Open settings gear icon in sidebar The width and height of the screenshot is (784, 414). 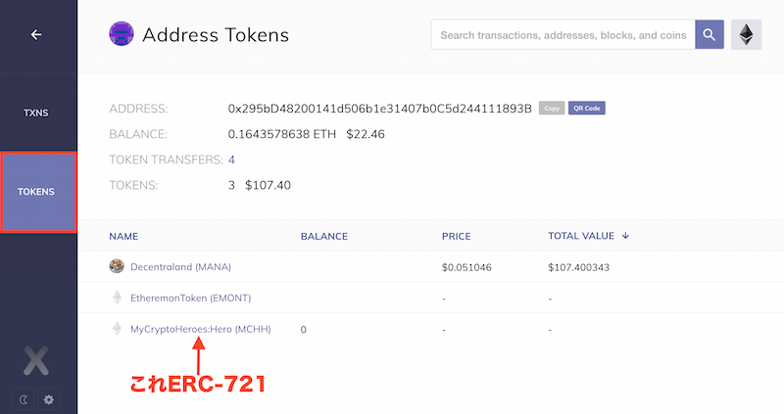click(48, 399)
